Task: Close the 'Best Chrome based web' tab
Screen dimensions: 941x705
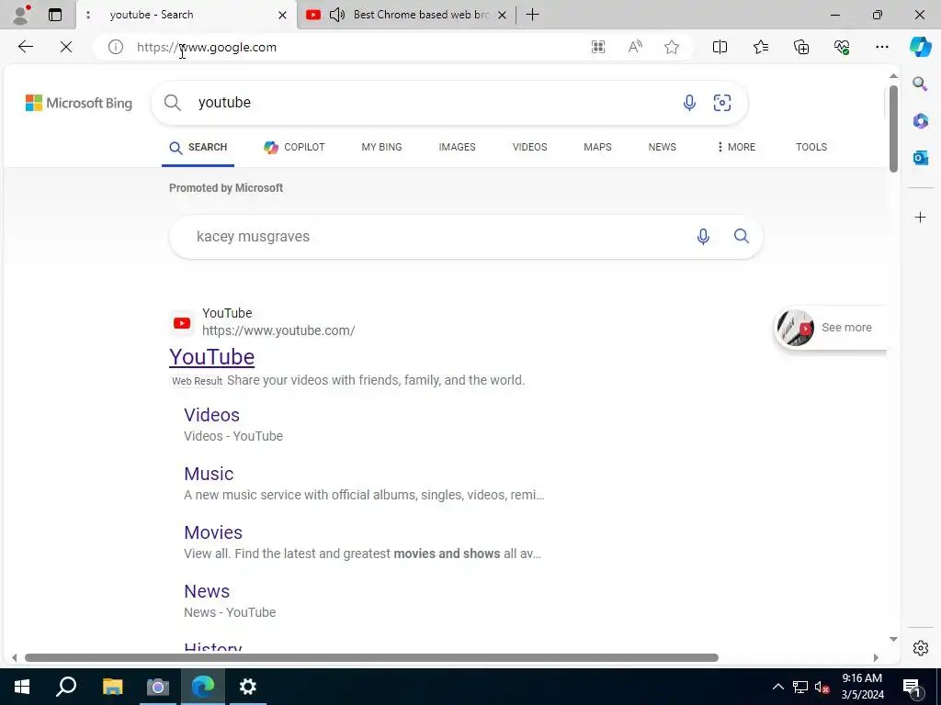Action: tap(503, 15)
